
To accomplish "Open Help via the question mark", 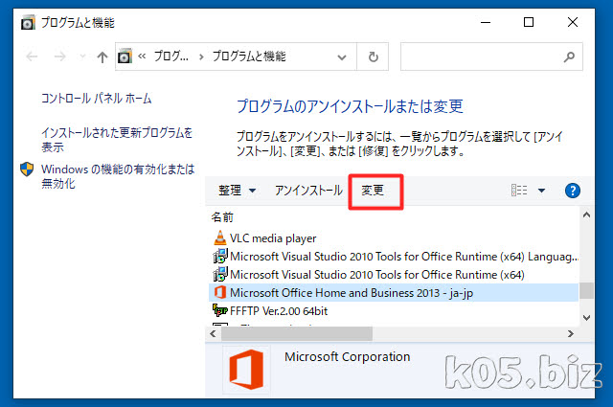I will point(573,191).
